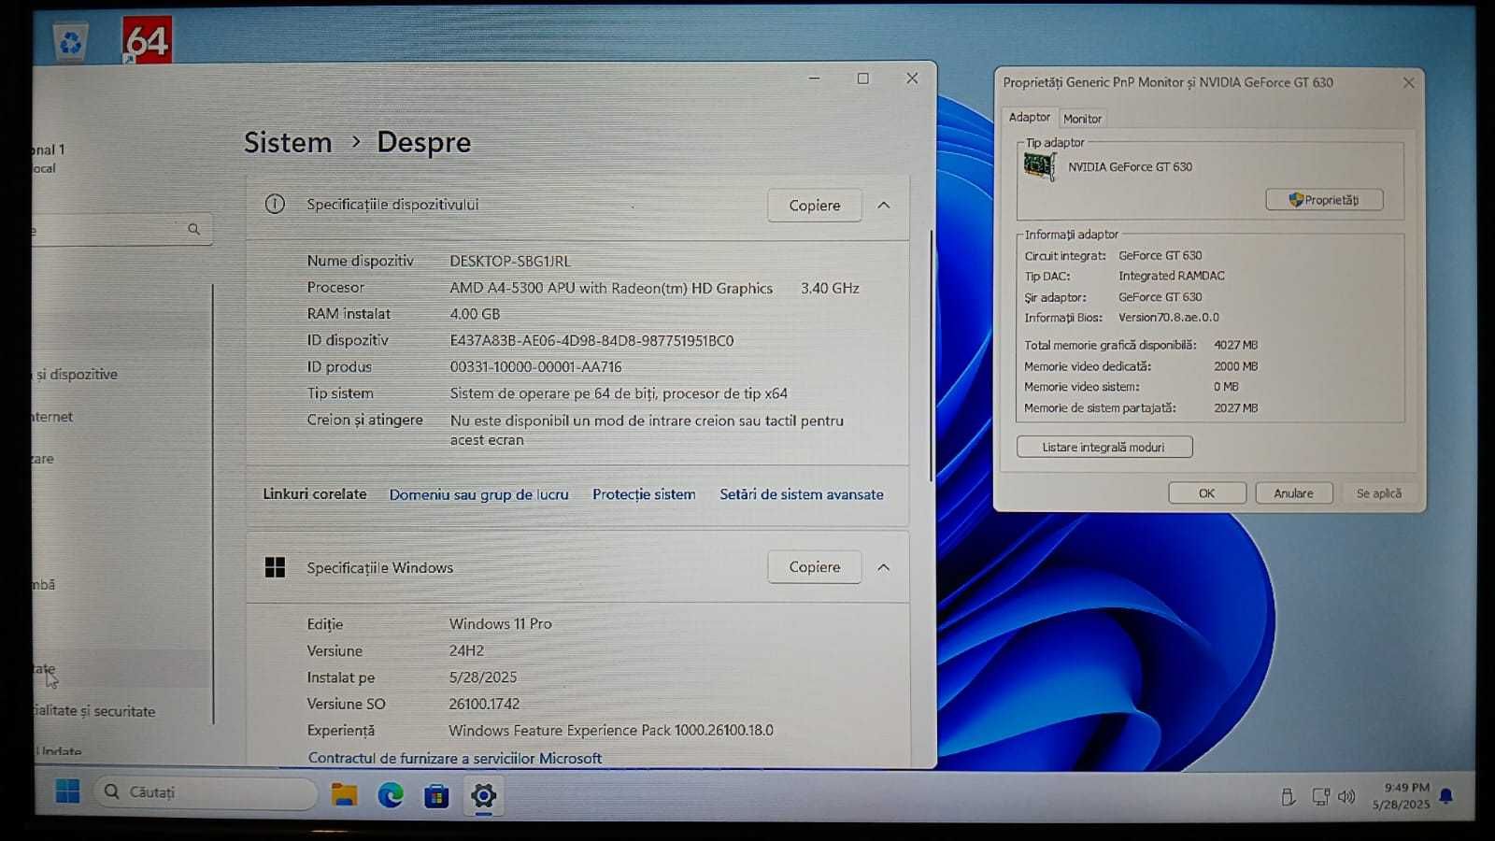Screen dimensions: 1495x841
Task: Click the volume icon in system tray
Action: tap(1346, 797)
